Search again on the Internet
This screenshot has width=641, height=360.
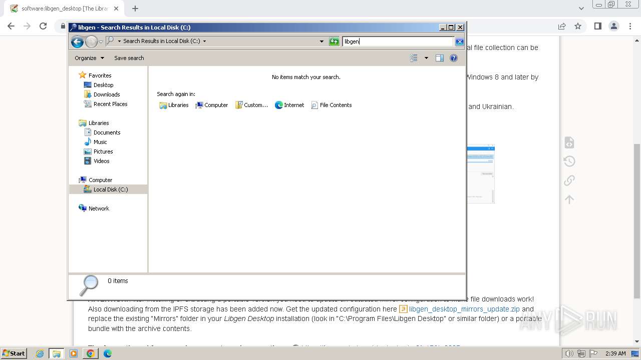(289, 105)
